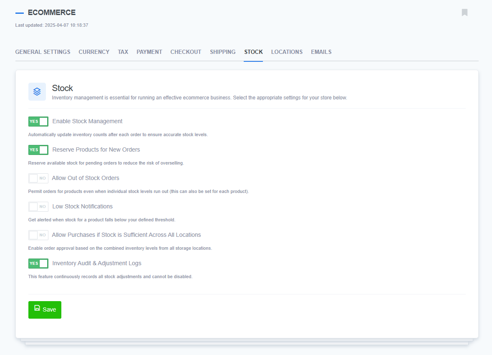Turn off Reserve Products for New Orders
The image size is (492, 355).
[38, 150]
